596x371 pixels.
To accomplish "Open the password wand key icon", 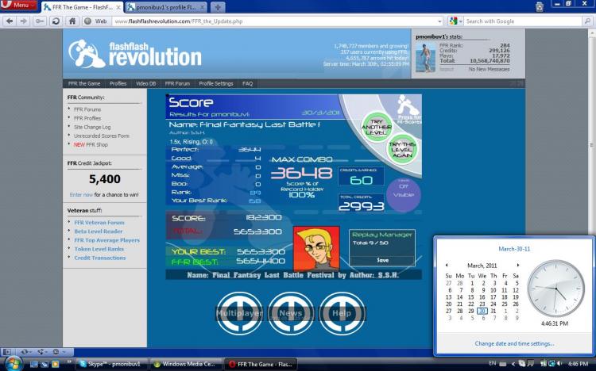I will (39, 21).
